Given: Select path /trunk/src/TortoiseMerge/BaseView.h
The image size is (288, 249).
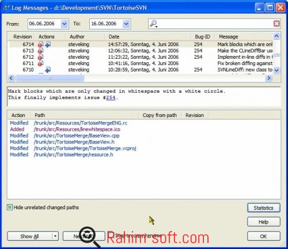Looking at the screenshot, I should pos(74,142).
